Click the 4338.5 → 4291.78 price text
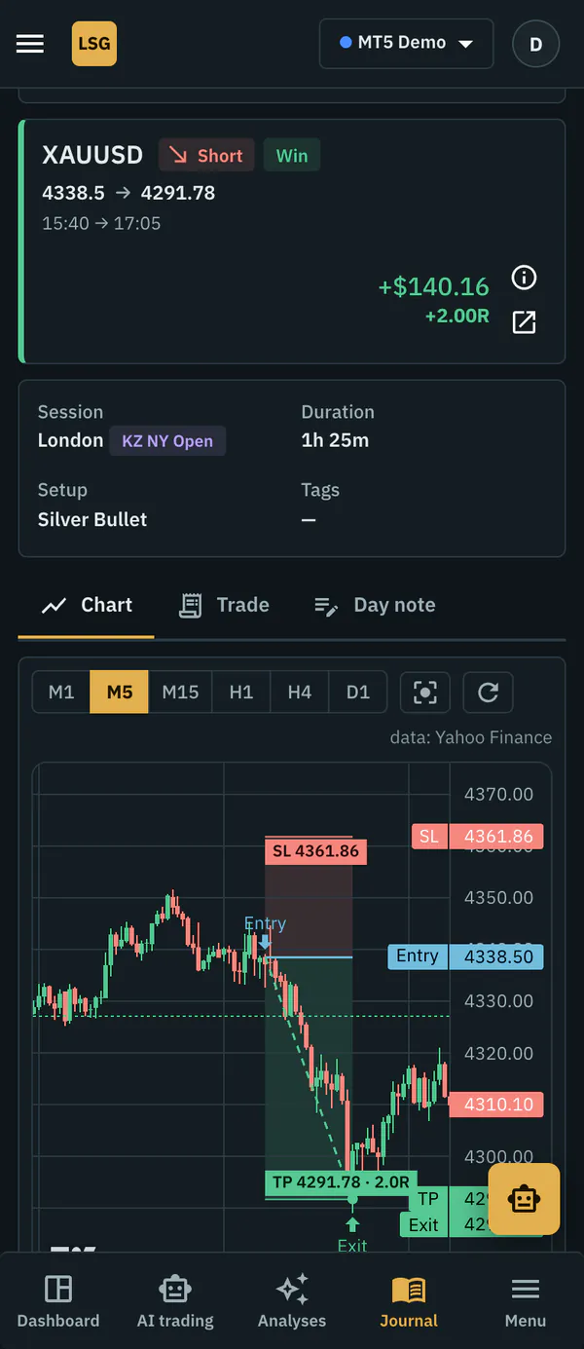The width and height of the screenshot is (584, 1349). (128, 193)
